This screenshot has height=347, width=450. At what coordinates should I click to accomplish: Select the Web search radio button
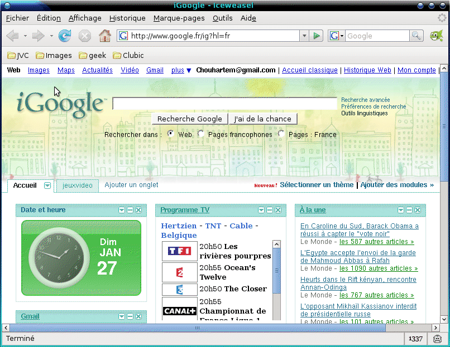(x=171, y=134)
